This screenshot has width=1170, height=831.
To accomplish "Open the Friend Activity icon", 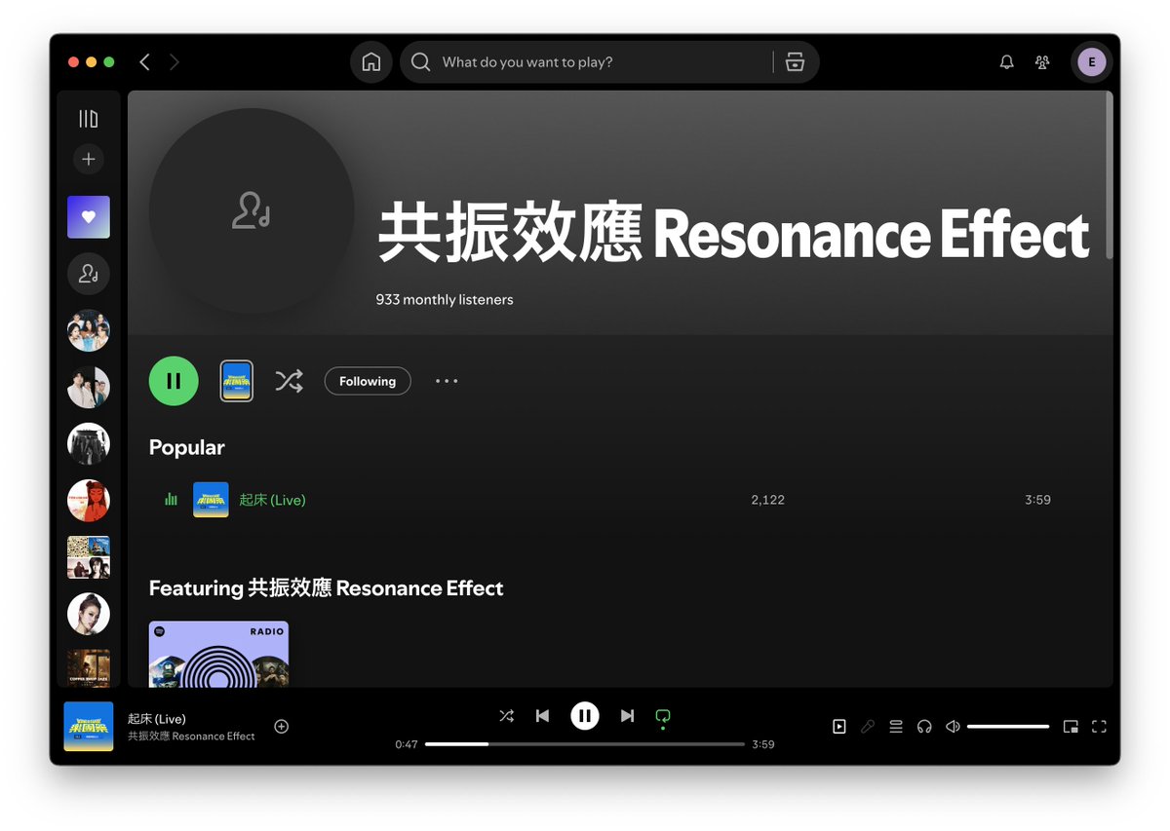I will coord(1042,62).
